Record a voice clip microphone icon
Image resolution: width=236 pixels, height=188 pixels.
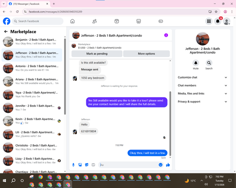pyautogui.click(x=73, y=165)
